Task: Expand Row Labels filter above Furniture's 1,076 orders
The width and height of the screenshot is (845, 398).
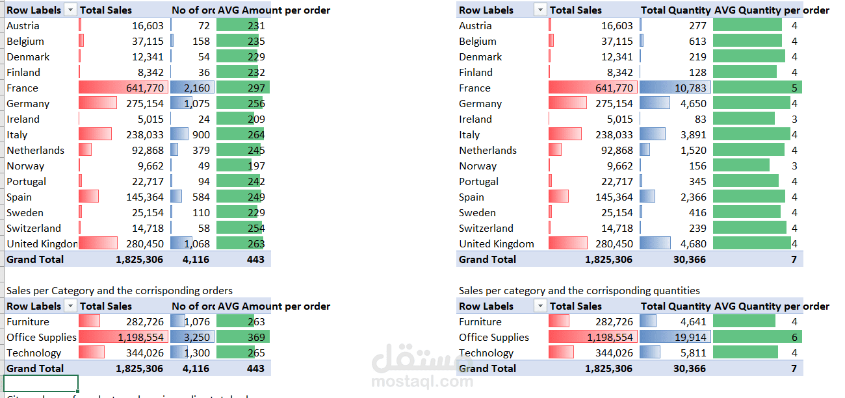Action: pyautogui.click(x=70, y=306)
